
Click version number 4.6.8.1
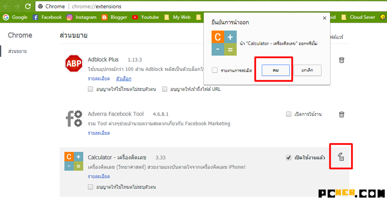tap(161, 115)
